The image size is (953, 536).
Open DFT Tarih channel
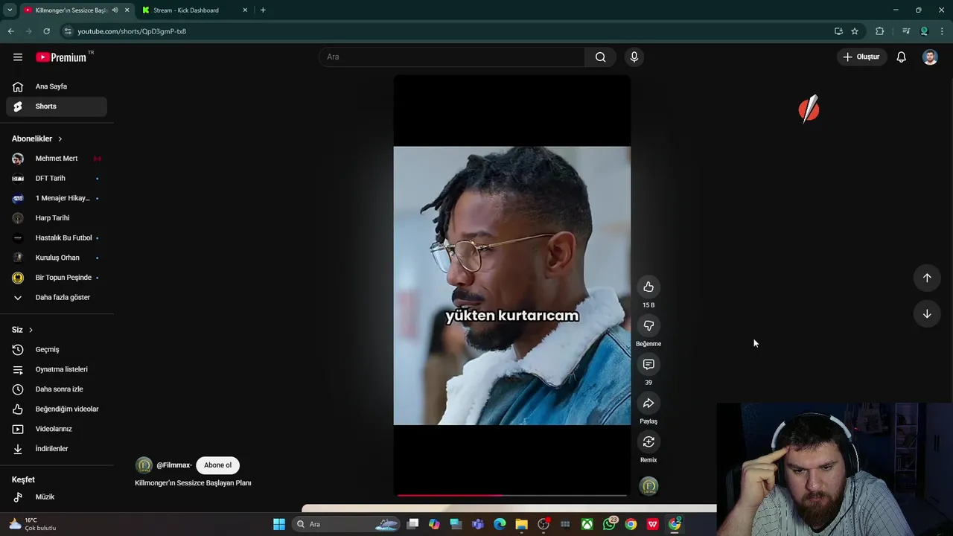click(57, 179)
